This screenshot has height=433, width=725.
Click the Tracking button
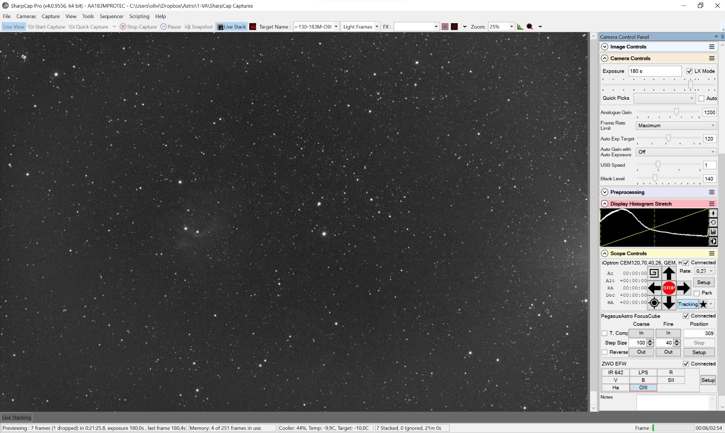[688, 304]
